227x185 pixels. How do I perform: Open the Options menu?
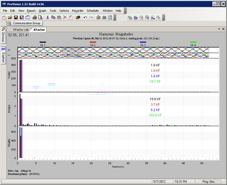[64, 11]
